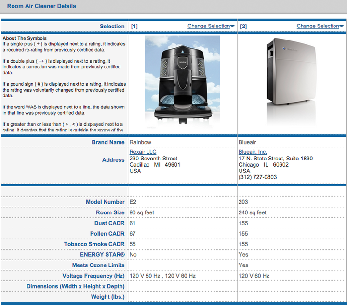Select the 90 sq feet room size

pos(142,212)
